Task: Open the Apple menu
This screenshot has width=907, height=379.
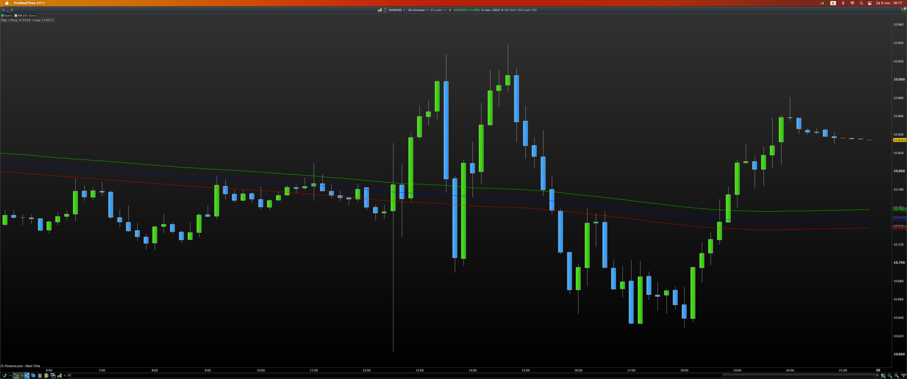Action: click(7, 3)
